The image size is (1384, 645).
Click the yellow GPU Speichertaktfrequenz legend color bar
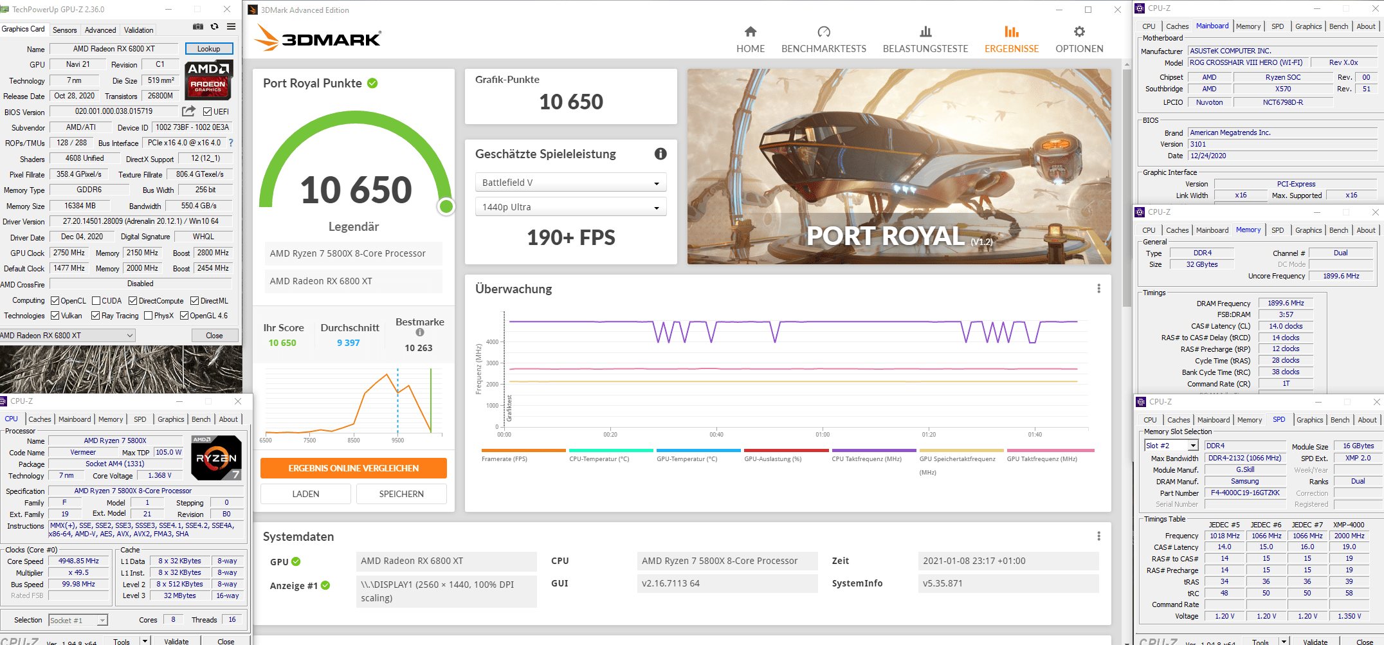tap(961, 450)
